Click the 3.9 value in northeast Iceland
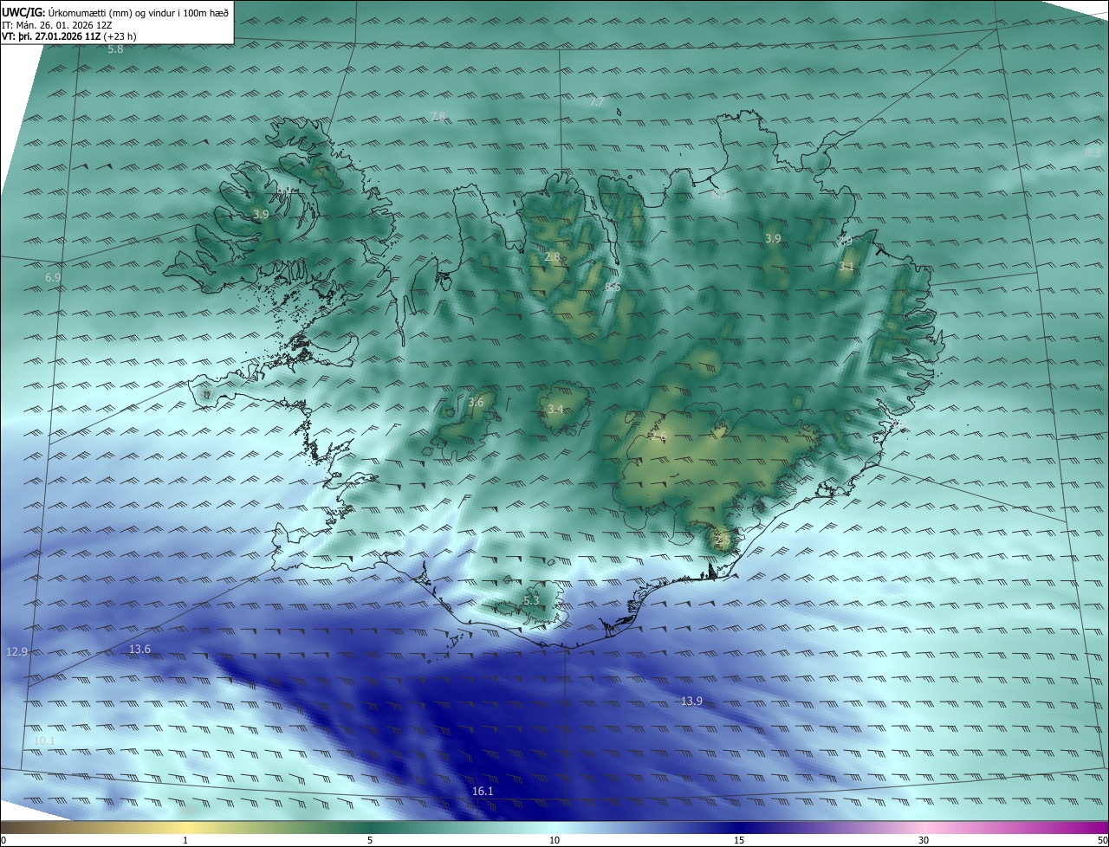Viewport: 1109px width, 847px height. [x=773, y=238]
